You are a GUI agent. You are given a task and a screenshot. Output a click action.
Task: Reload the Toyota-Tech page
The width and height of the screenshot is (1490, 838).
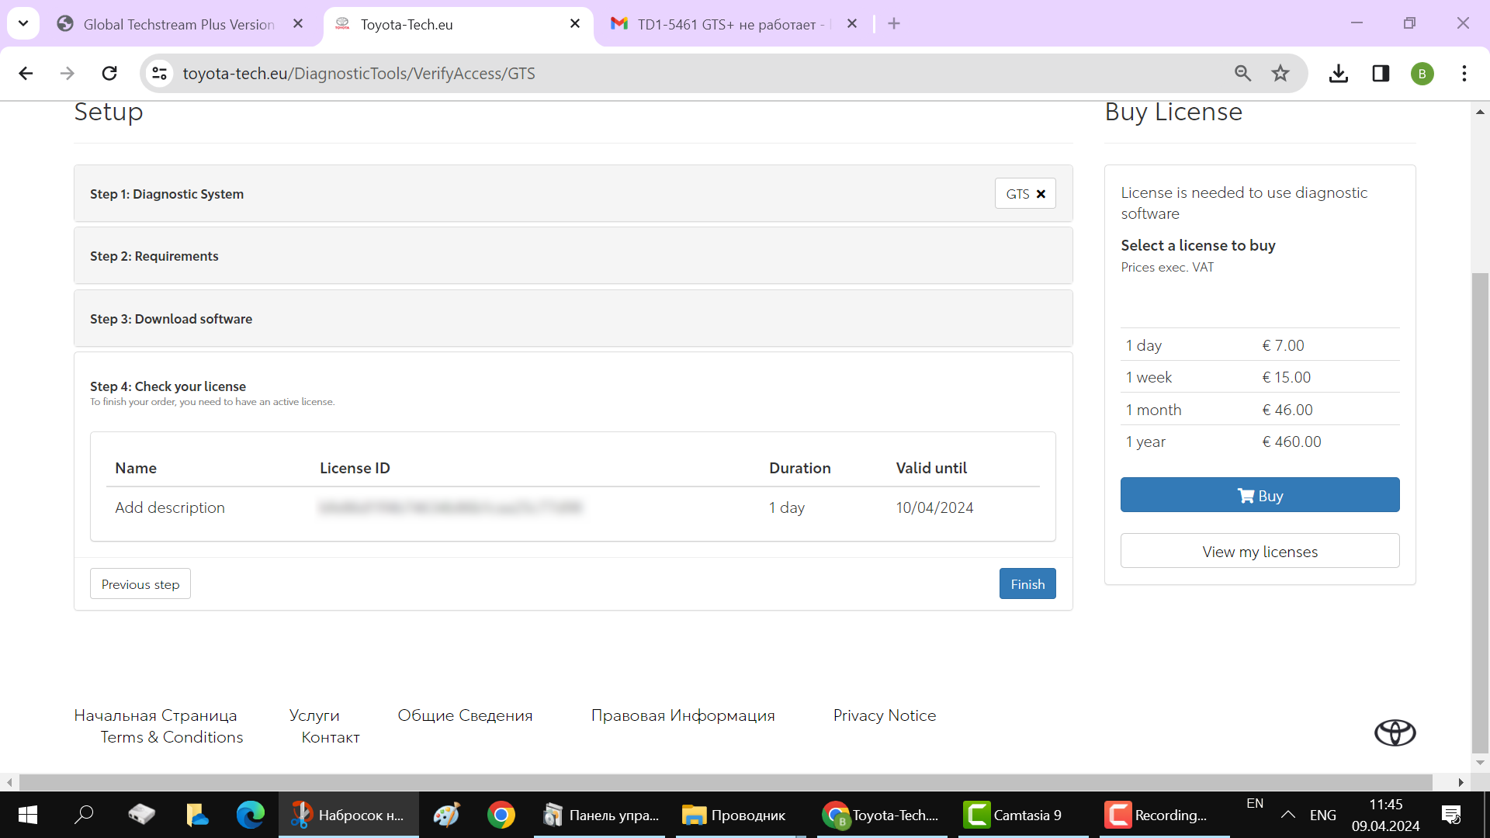pyautogui.click(x=109, y=73)
